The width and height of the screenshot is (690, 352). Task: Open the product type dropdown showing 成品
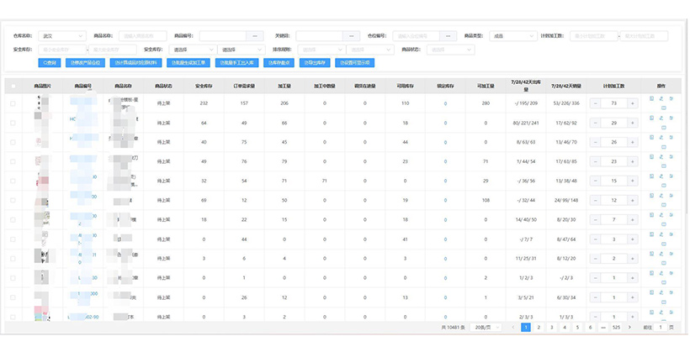(x=512, y=36)
